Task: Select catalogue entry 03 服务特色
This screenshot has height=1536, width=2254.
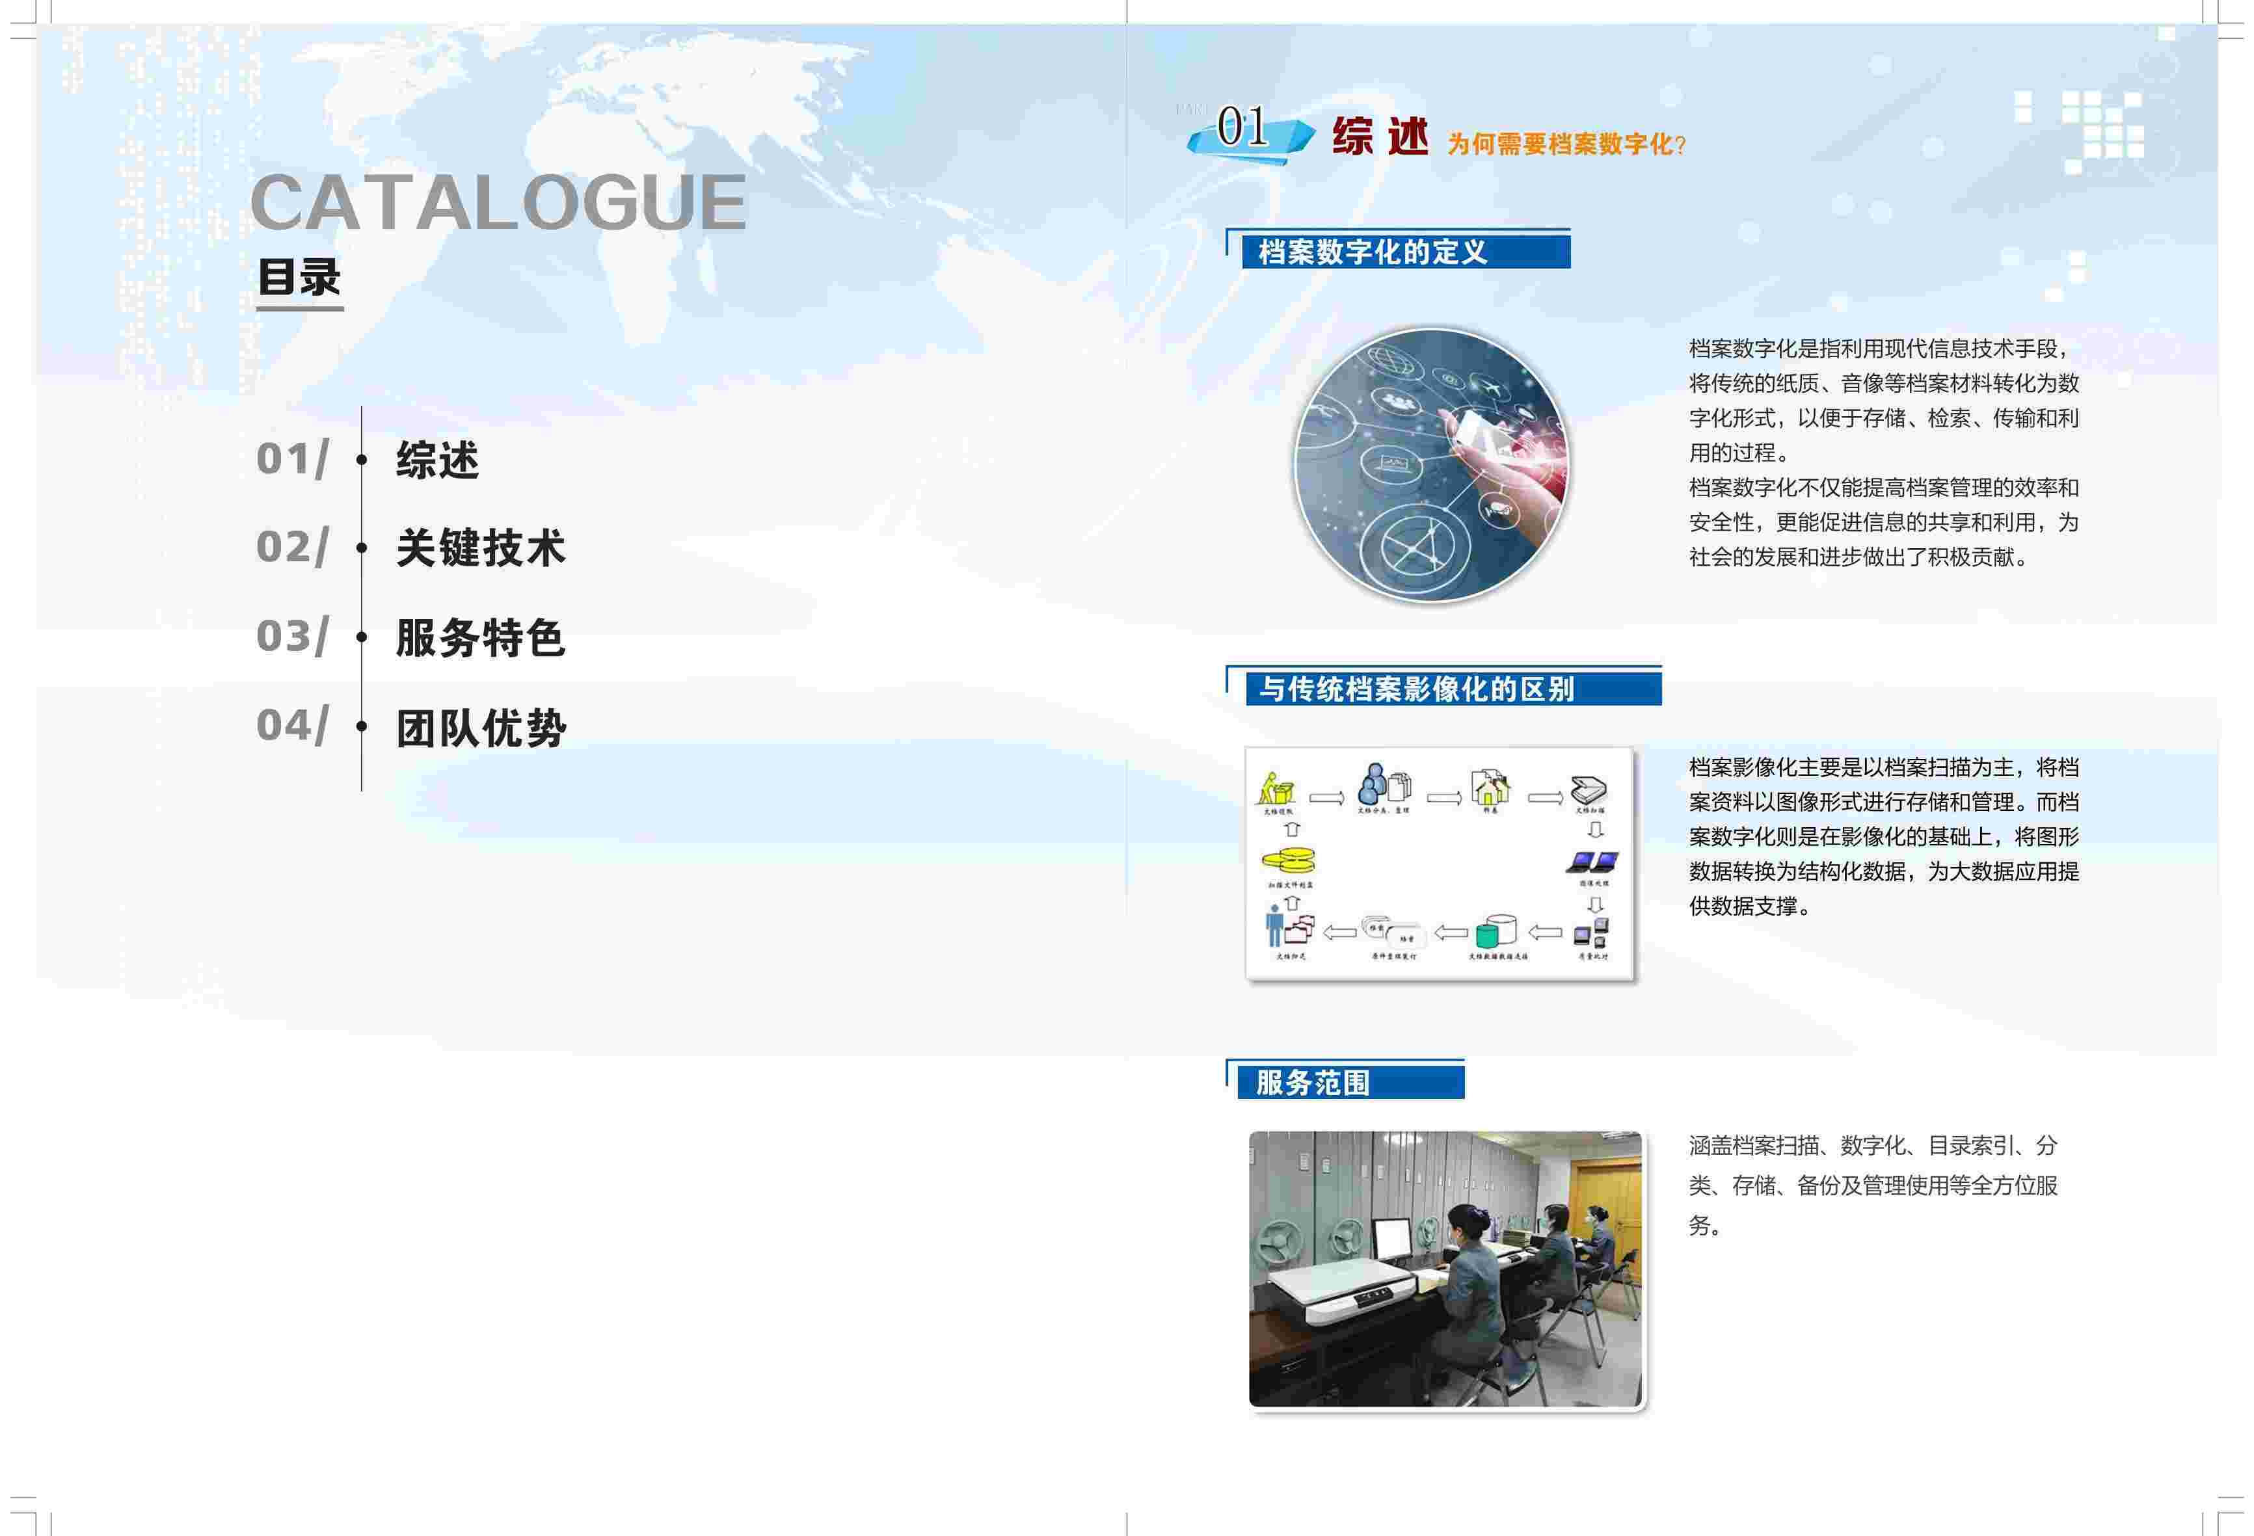Action: 410,637
